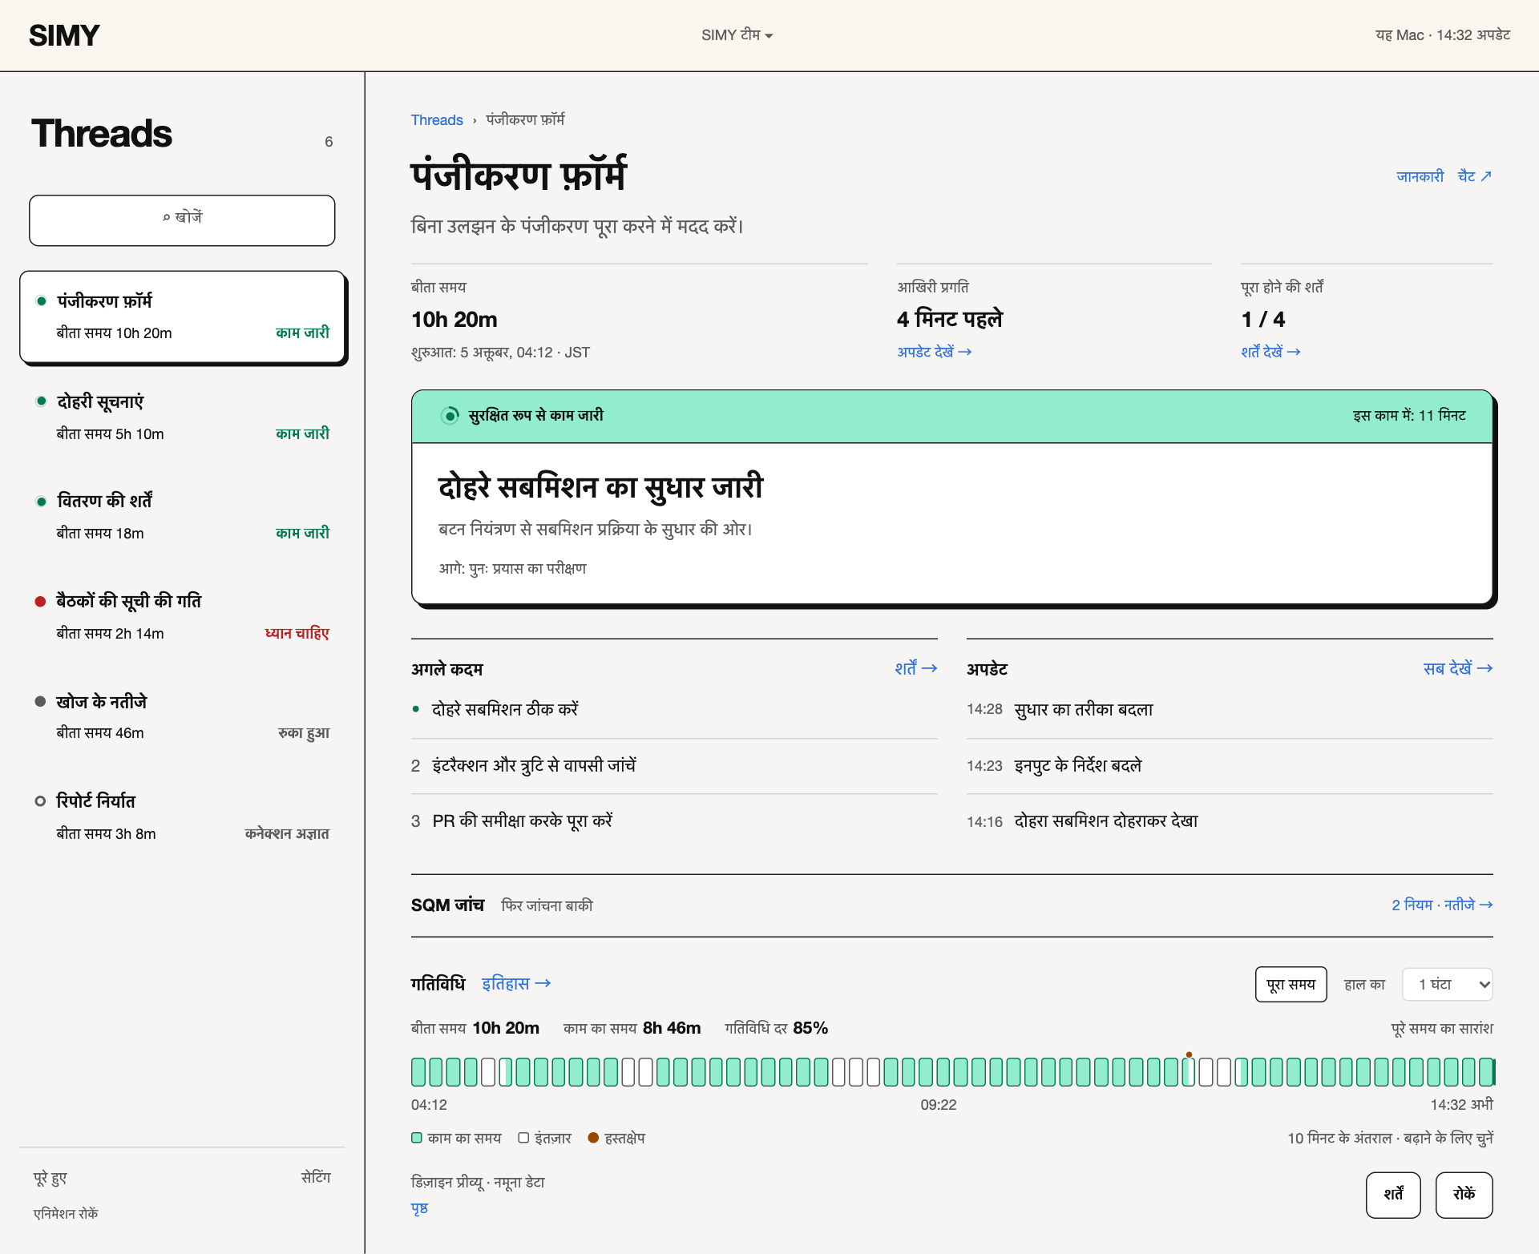Open the 1 घंटा time range dropdown
1539x1254 pixels.
(1447, 984)
